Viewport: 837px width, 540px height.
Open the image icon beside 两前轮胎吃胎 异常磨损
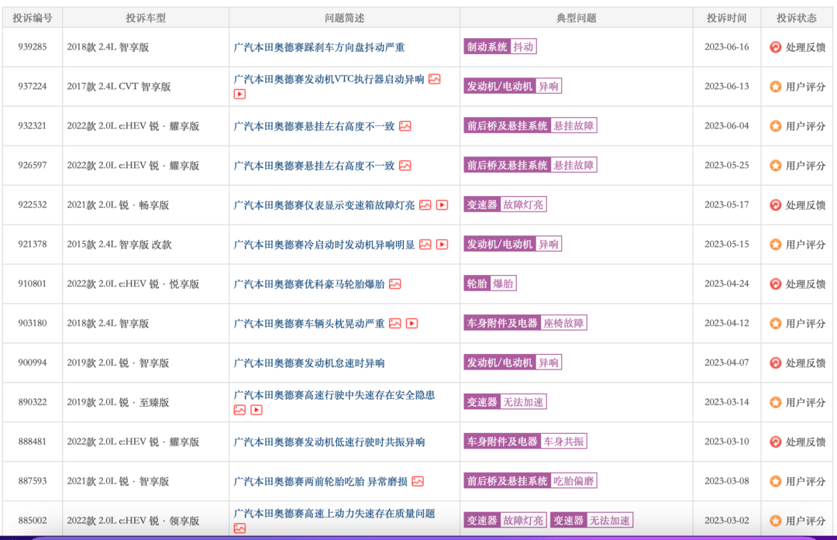coord(418,481)
